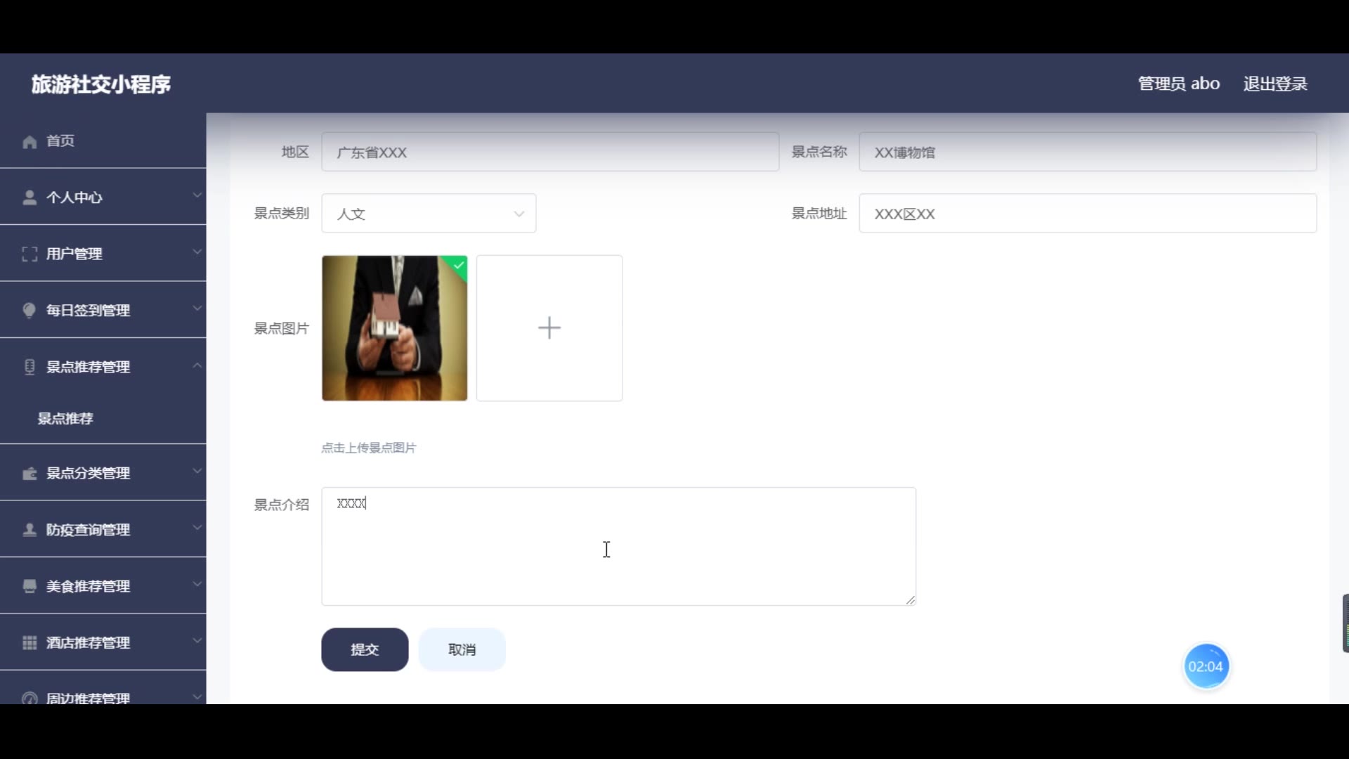Screen dimensions: 1349x759
Task: Click the 地区 input field
Action: coord(550,152)
